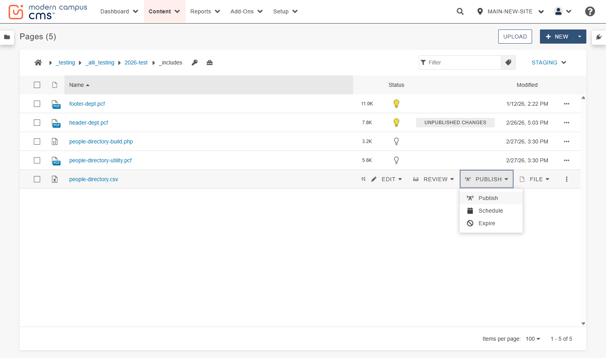Open more actions for people-directory-utility.pcf
Screen dimensions: 606x358
567,160
